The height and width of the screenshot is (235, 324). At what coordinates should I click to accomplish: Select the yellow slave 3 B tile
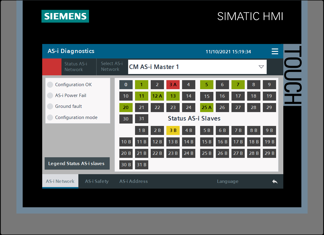tap(173, 130)
